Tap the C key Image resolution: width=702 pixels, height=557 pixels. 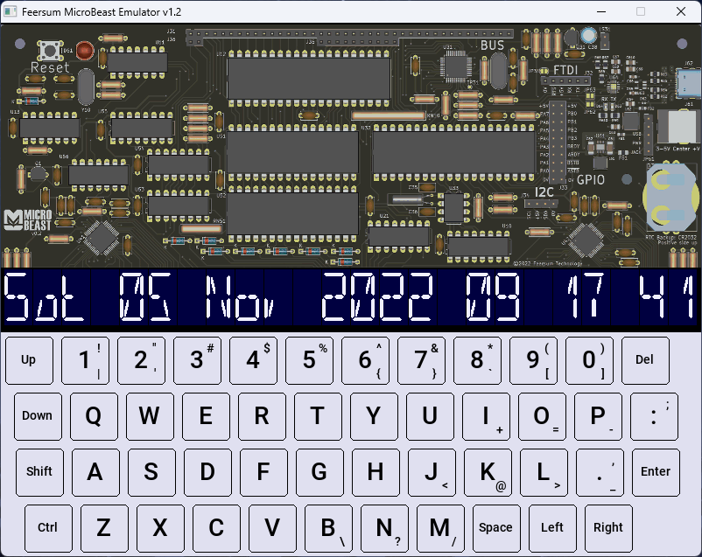point(216,528)
